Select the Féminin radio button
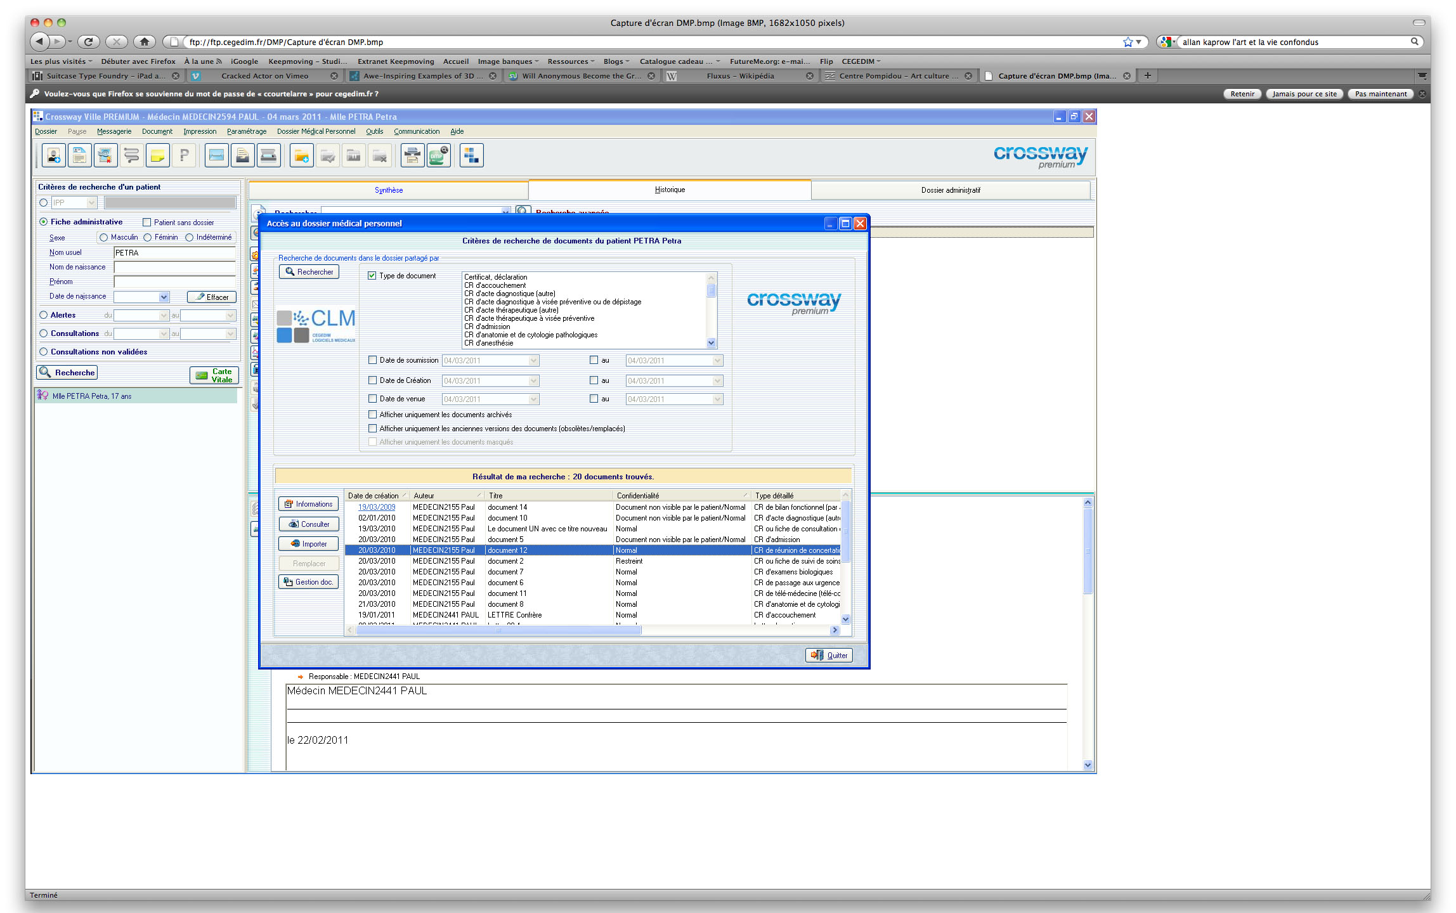The width and height of the screenshot is (1456, 913). (148, 237)
